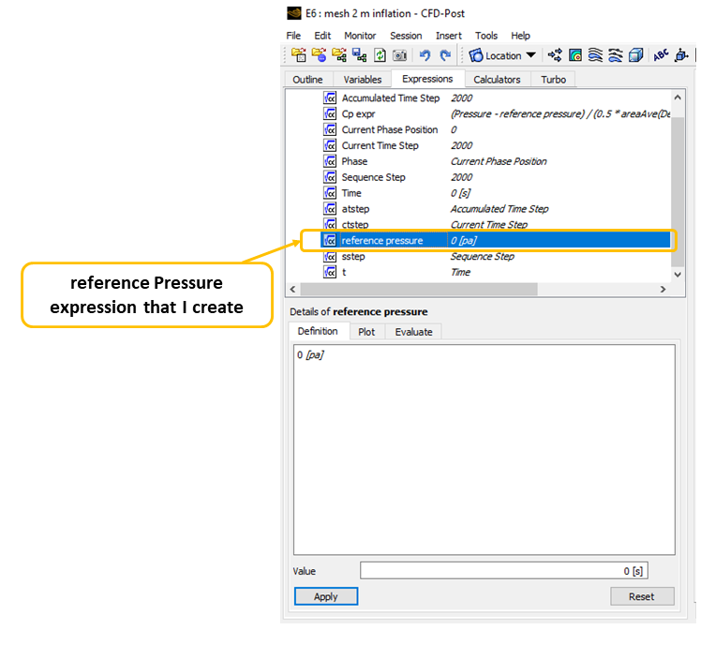The height and width of the screenshot is (645, 715).
Task: Select the atstep expression row
Action: tap(496, 209)
